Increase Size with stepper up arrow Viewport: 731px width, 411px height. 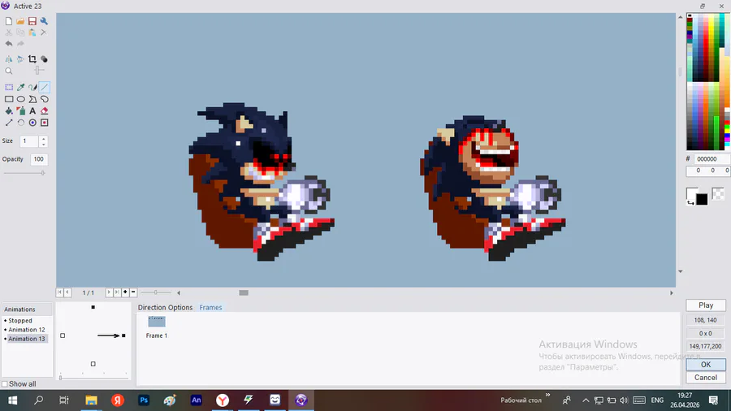[43, 138]
